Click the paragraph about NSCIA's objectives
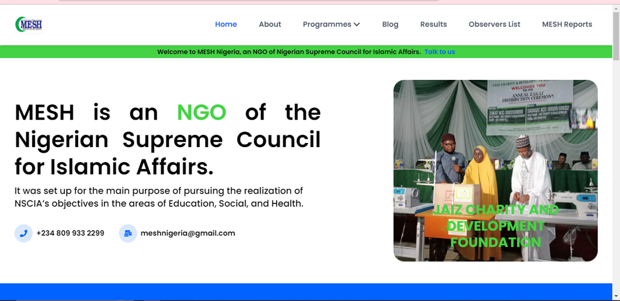 [x=159, y=198]
